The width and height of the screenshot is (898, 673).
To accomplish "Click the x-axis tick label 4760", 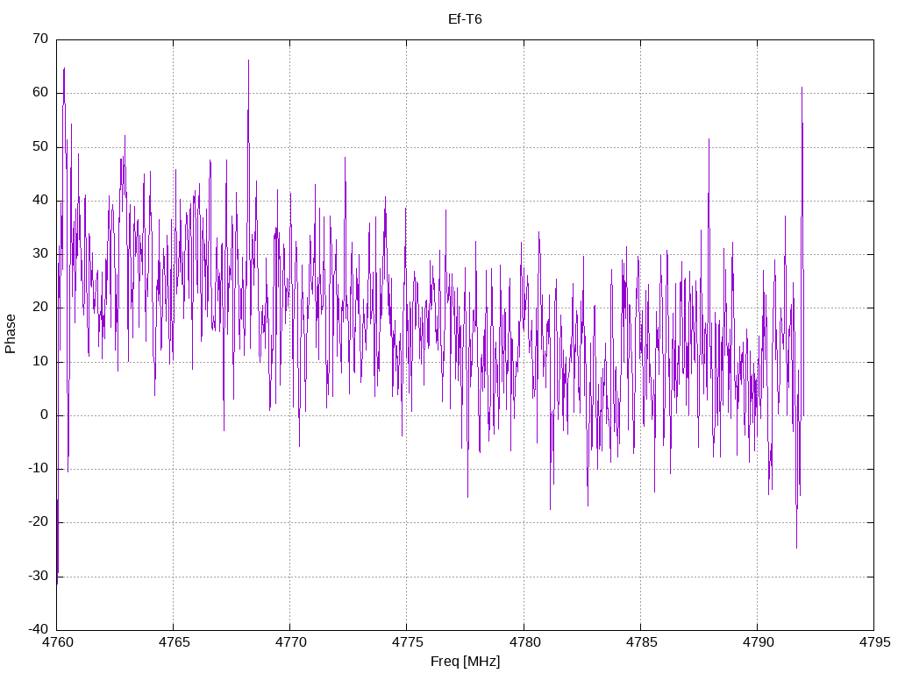I will pyautogui.click(x=58, y=642).
